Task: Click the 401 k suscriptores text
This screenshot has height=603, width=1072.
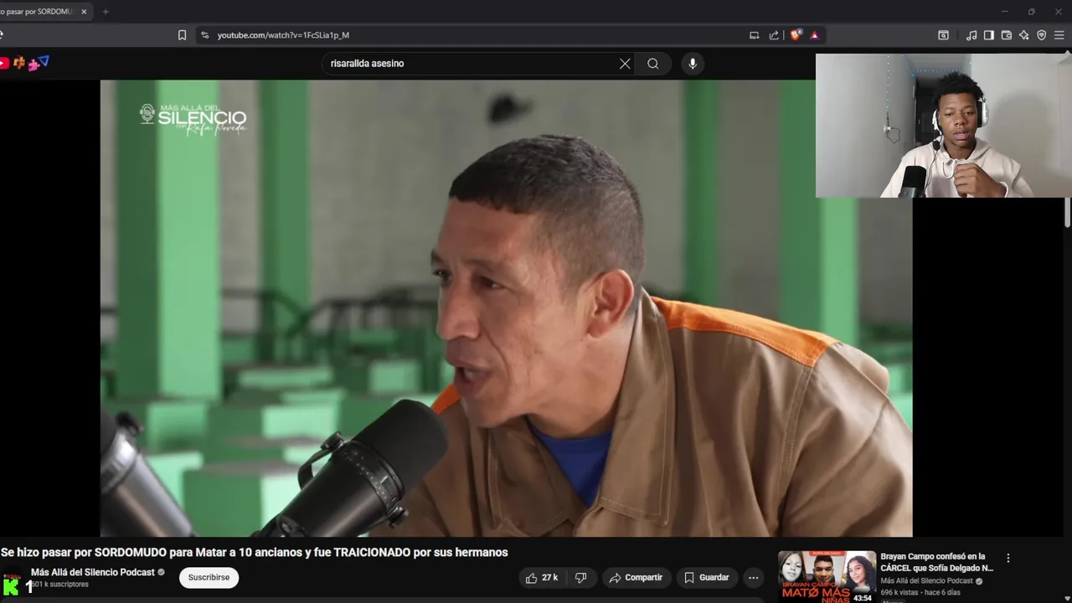Action: point(60,585)
